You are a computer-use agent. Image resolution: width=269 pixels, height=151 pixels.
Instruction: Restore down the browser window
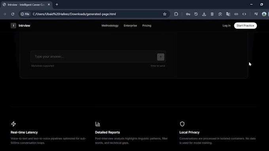tap(261, 4)
